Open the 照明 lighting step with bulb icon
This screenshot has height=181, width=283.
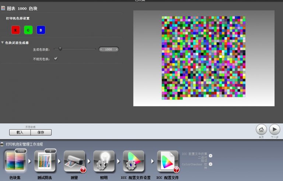click(x=104, y=162)
